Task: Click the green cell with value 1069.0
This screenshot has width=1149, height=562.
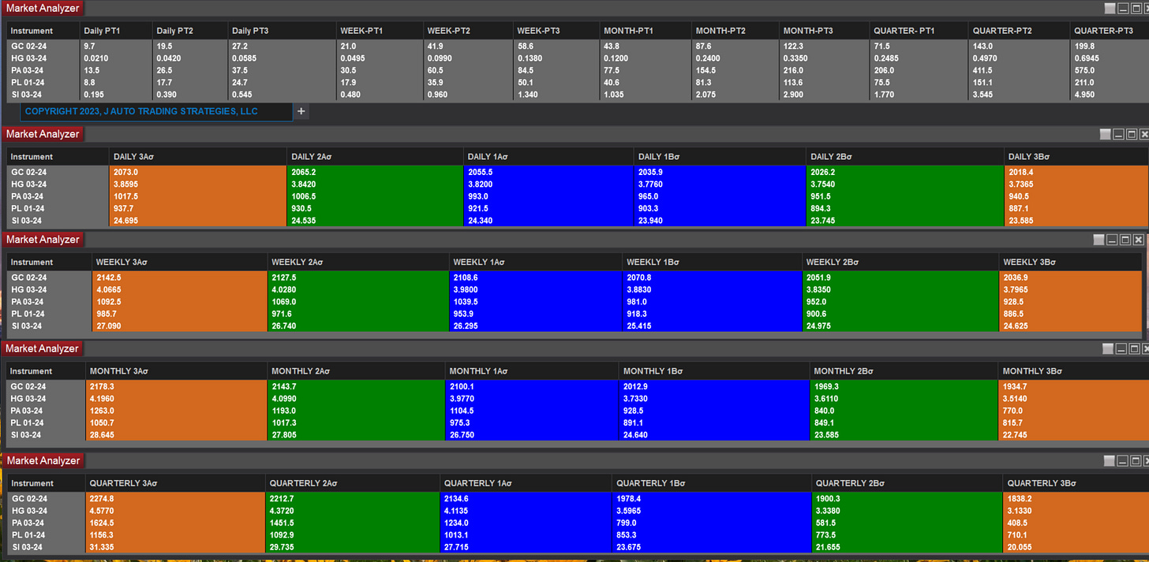Action: 357,302
